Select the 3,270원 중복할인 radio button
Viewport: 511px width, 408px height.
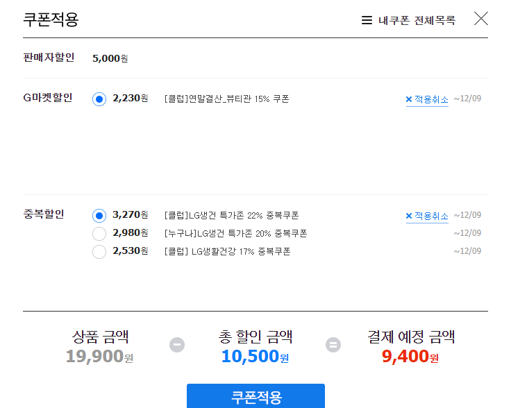(x=99, y=216)
